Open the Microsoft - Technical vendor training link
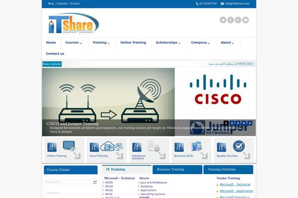Viewport: 298px width, 198px height. pos(235,185)
